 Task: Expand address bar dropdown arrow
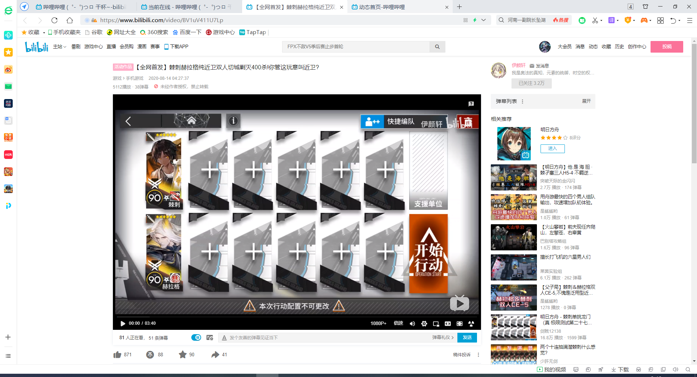(x=484, y=20)
